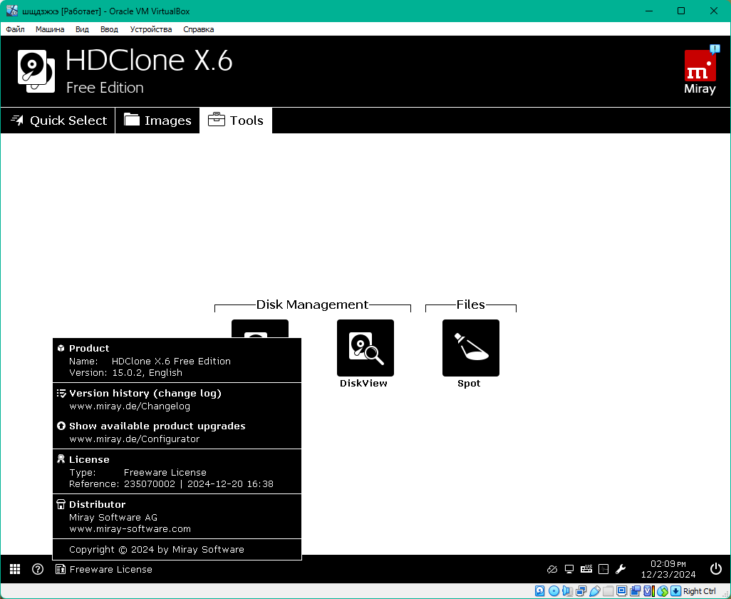This screenshot has width=731, height=599.
Task: Click the Product section heading
Action: (89, 348)
